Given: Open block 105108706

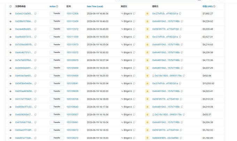Looking at the screenshot, I should pyautogui.click(x=72, y=99).
